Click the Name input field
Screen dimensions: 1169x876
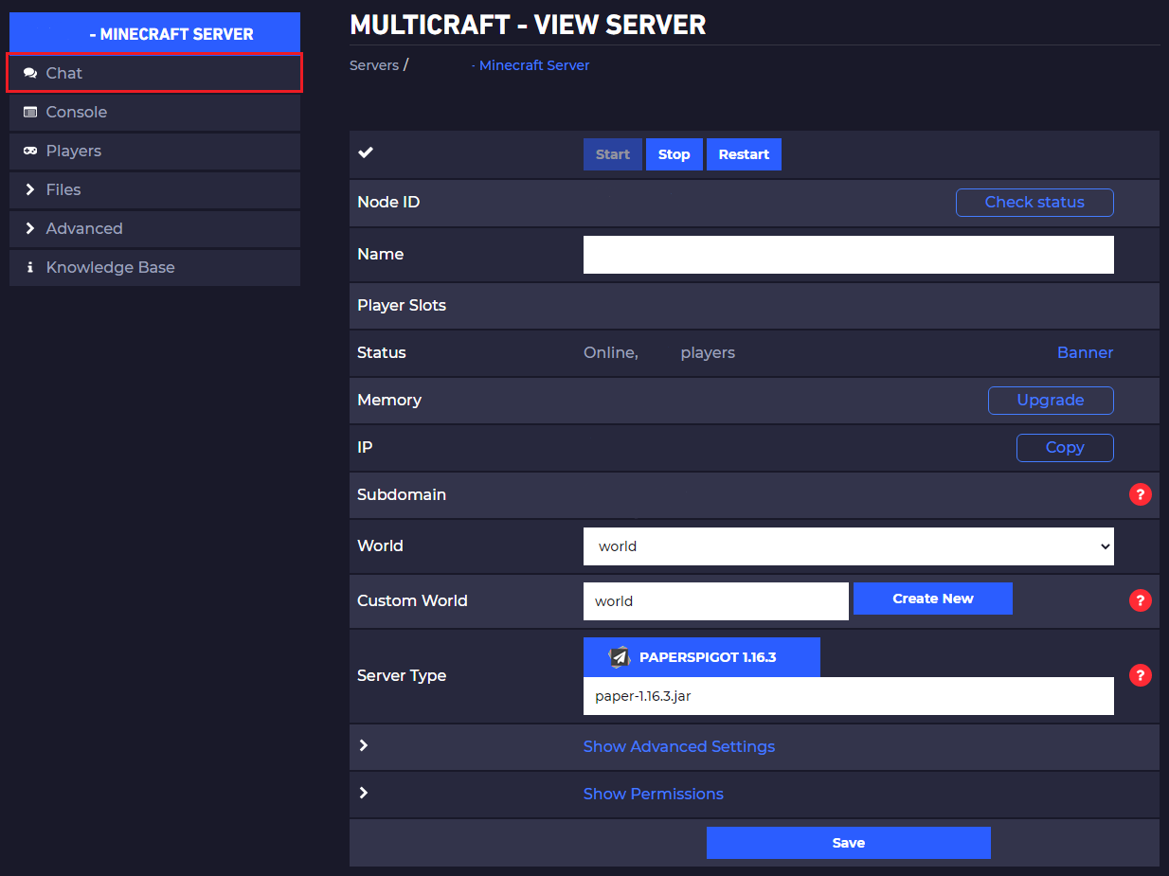point(849,255)
